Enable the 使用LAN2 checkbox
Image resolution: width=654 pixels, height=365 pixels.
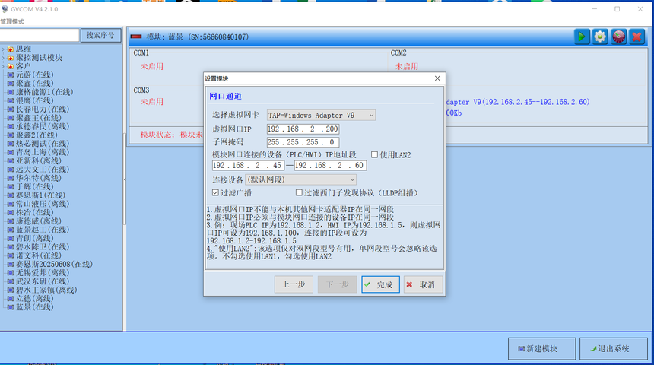pos(375,155)
